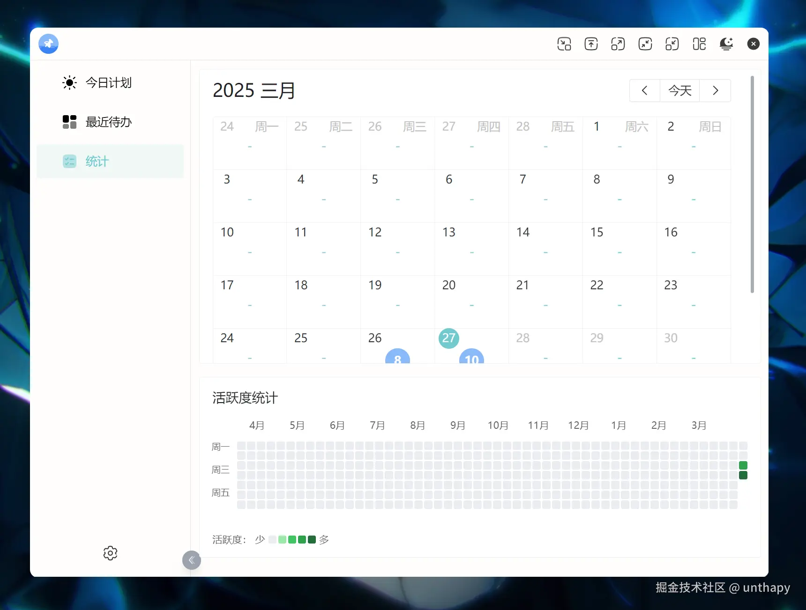Click the blue badge showing 8
The width and height of the screenshot is (806, 610).
point(397,356)
